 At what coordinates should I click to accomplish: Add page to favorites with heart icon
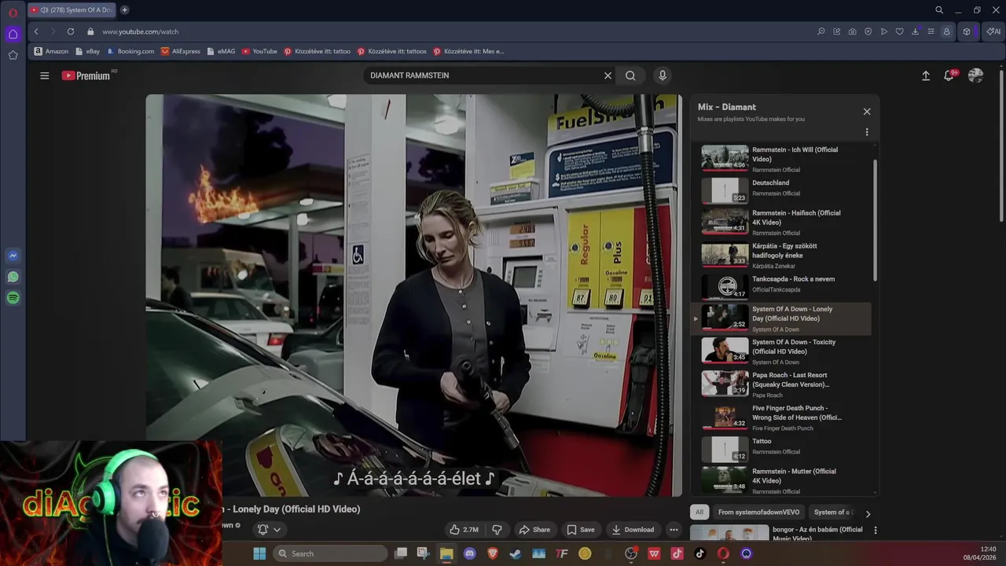(900, 31)
